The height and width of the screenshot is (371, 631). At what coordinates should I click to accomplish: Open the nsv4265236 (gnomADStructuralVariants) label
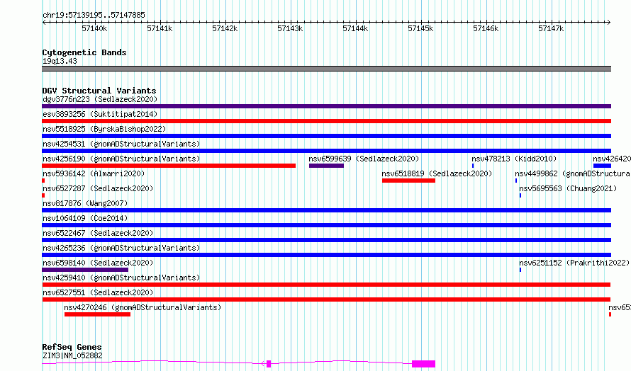pyautogui.click(x=121, y=248)
